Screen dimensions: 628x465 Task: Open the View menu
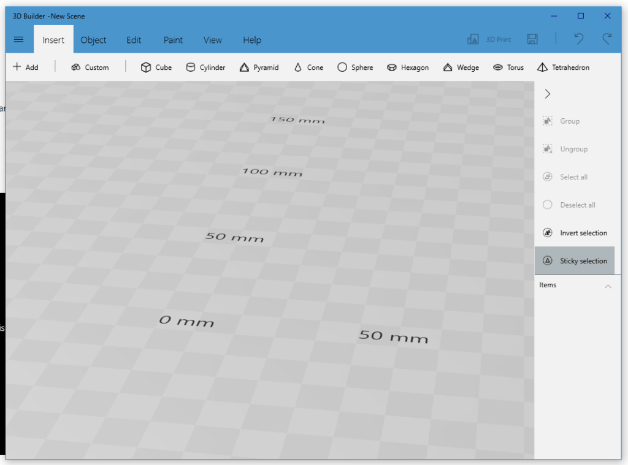pyautogui.click(x=212, y=40)
